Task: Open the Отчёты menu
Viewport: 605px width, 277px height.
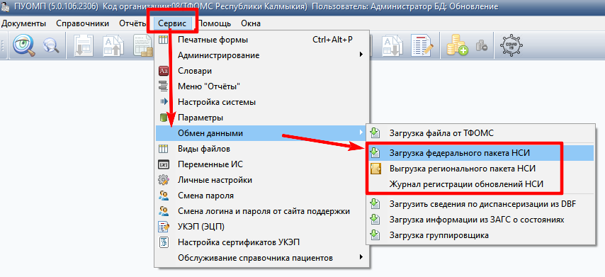Action: (132, 23)
